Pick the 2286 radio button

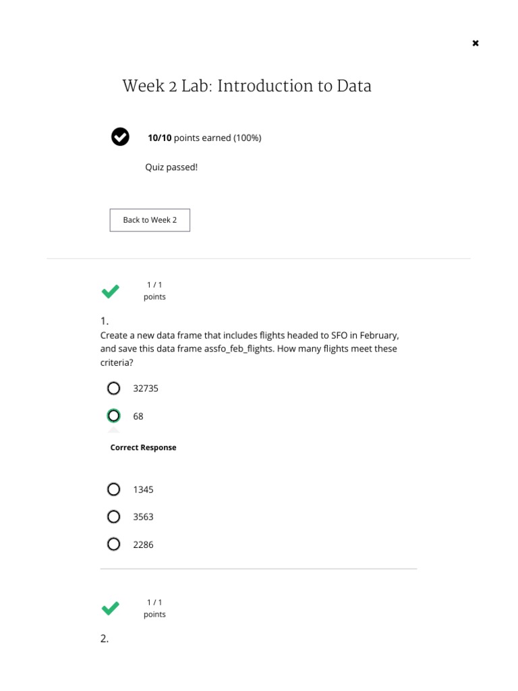(x=113, y=544)
